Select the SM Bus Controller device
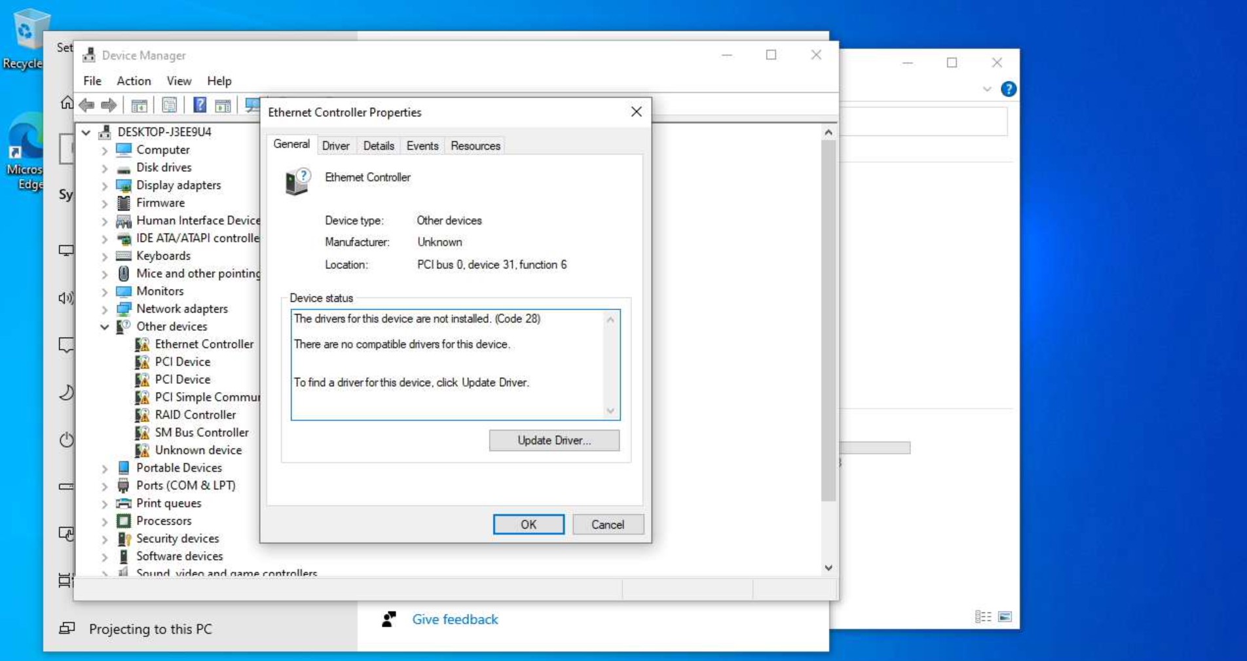 tap(202, 432)
